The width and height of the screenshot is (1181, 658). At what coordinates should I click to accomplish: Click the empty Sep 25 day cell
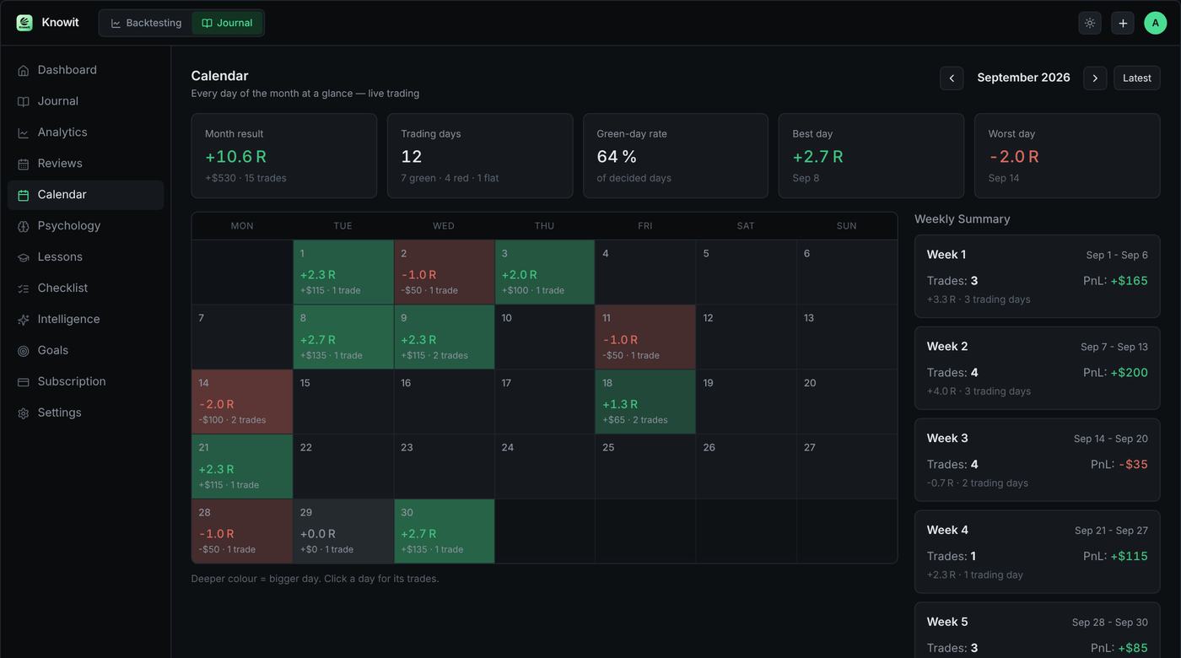[645, 467]
